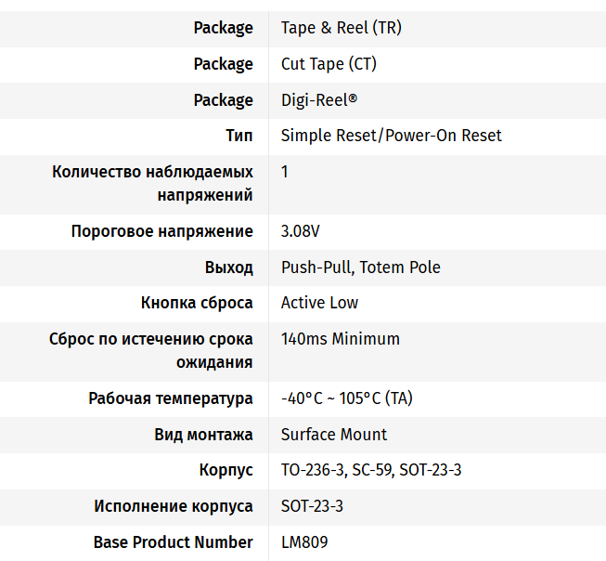Click the 'Выход' row label
This screenshot has height=561, width=606.
(229, 267)
